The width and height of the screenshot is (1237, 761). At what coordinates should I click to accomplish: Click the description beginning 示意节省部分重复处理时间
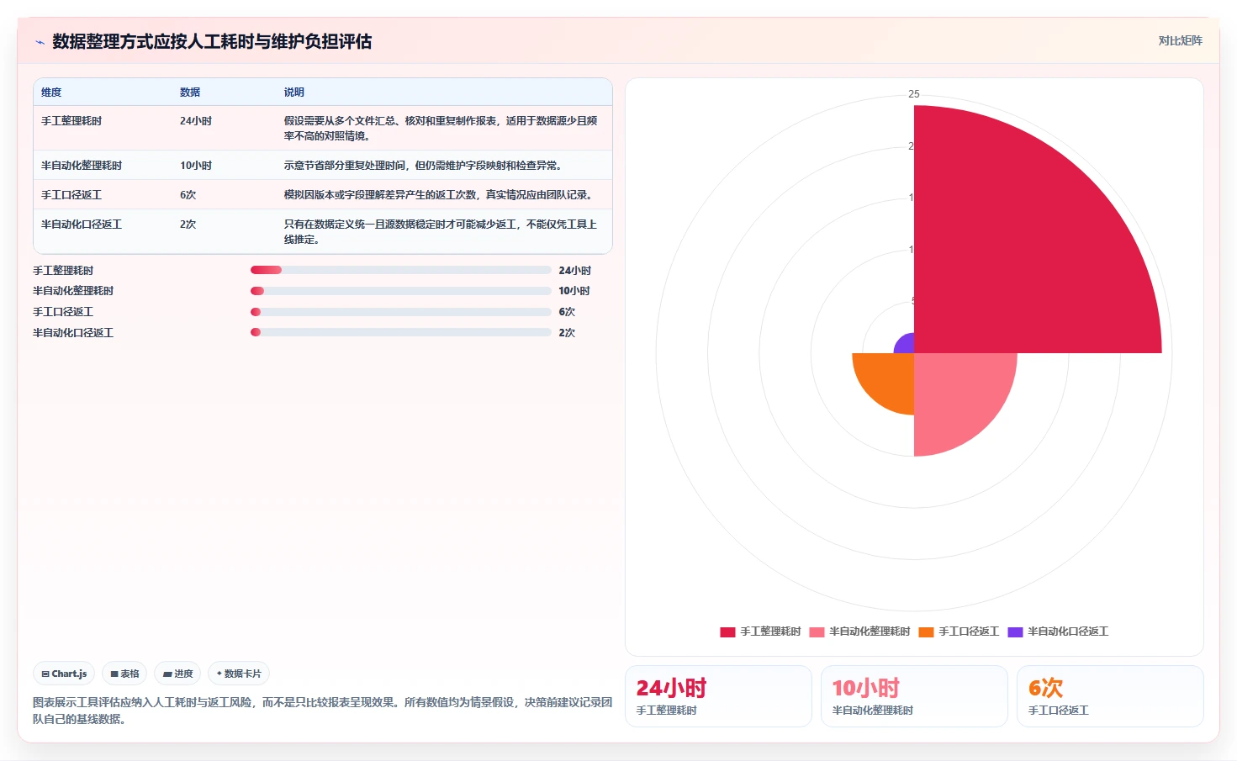click(x=422, y=166)
